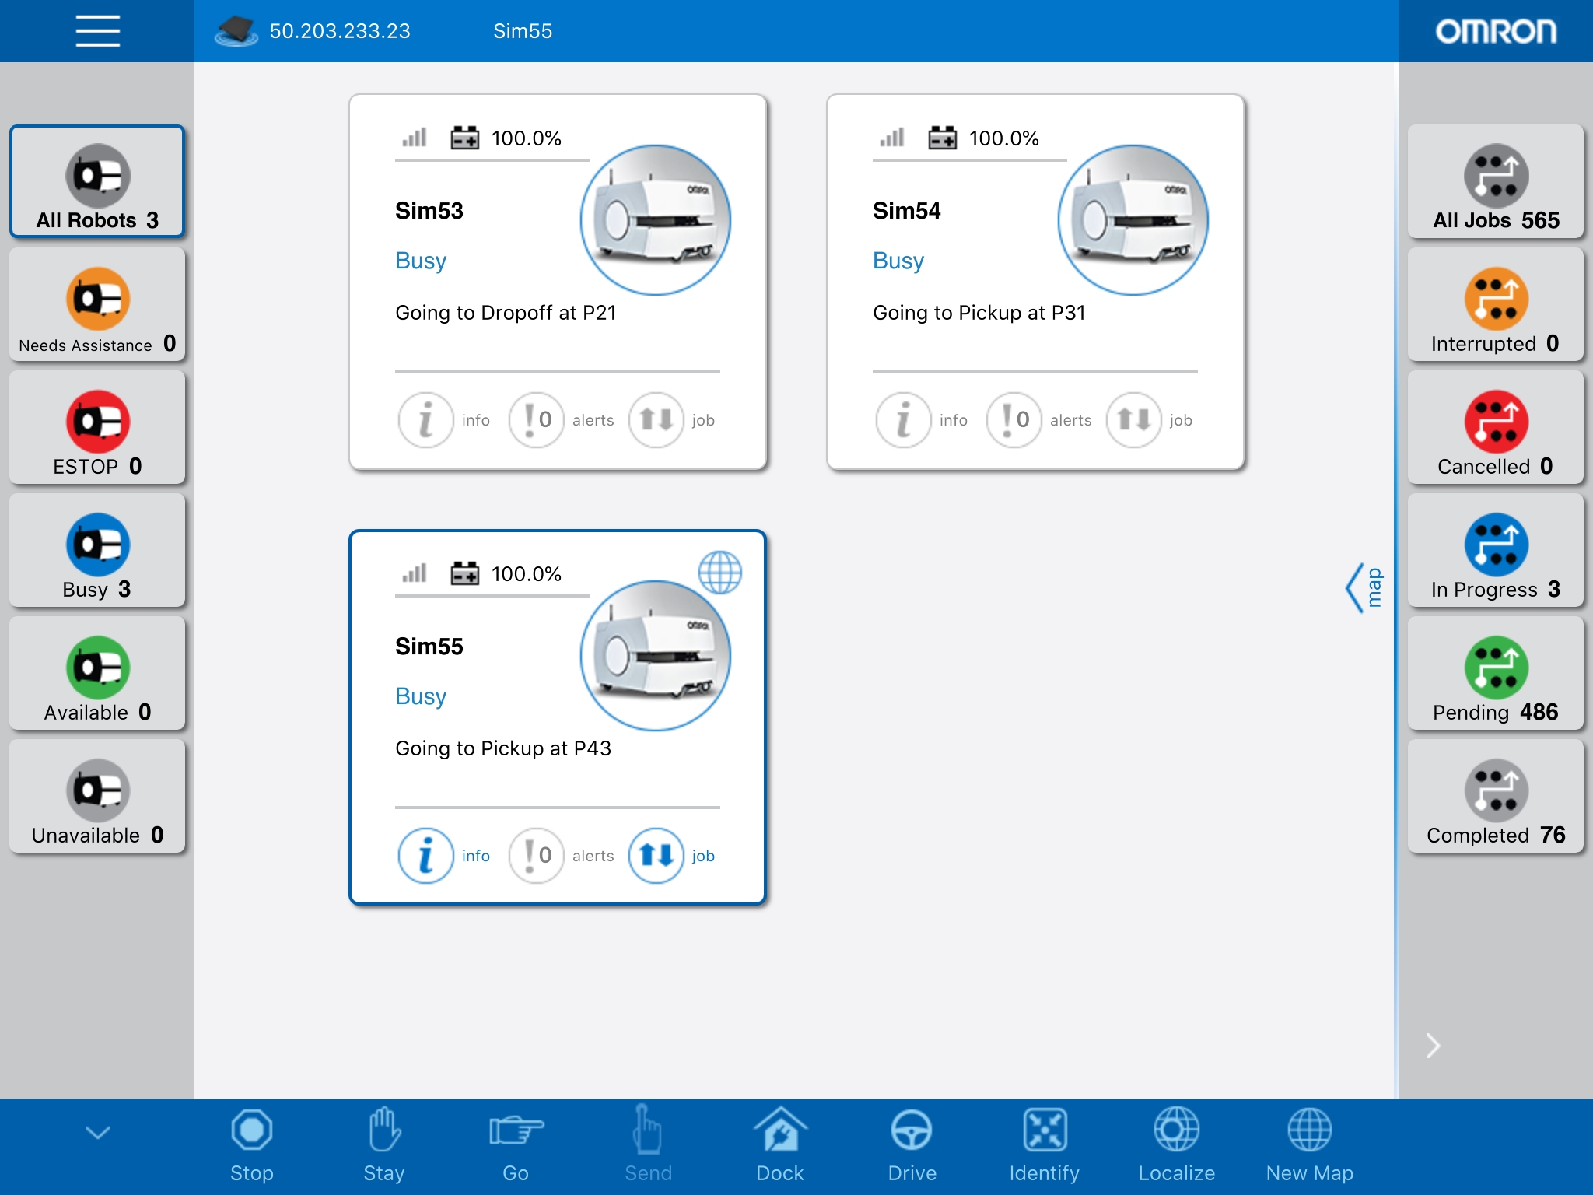Click the New Map command
The width and height of the screenshot is (1593, 1195).
[x=1310, y=1146]
